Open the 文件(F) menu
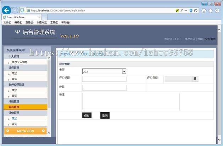This screenshot has width=223, height=146. pyautogui.click(x=7, y=22)
